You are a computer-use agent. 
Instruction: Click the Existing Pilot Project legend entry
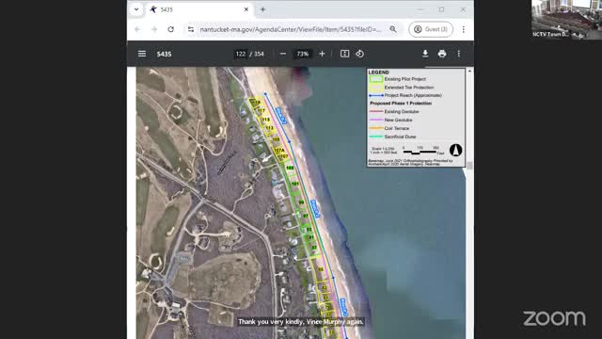[x=398, y=79]
